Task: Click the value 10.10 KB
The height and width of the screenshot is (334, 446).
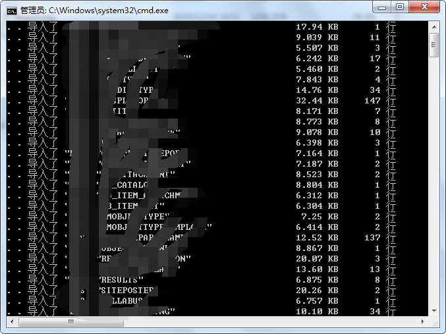Action: click(x=317, y=311)
